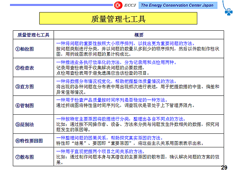Click the 质量管理七工具 table column header

pyautogui.click(x=33, y=35)
